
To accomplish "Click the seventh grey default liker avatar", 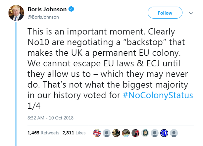I will [x=154, y=133].
